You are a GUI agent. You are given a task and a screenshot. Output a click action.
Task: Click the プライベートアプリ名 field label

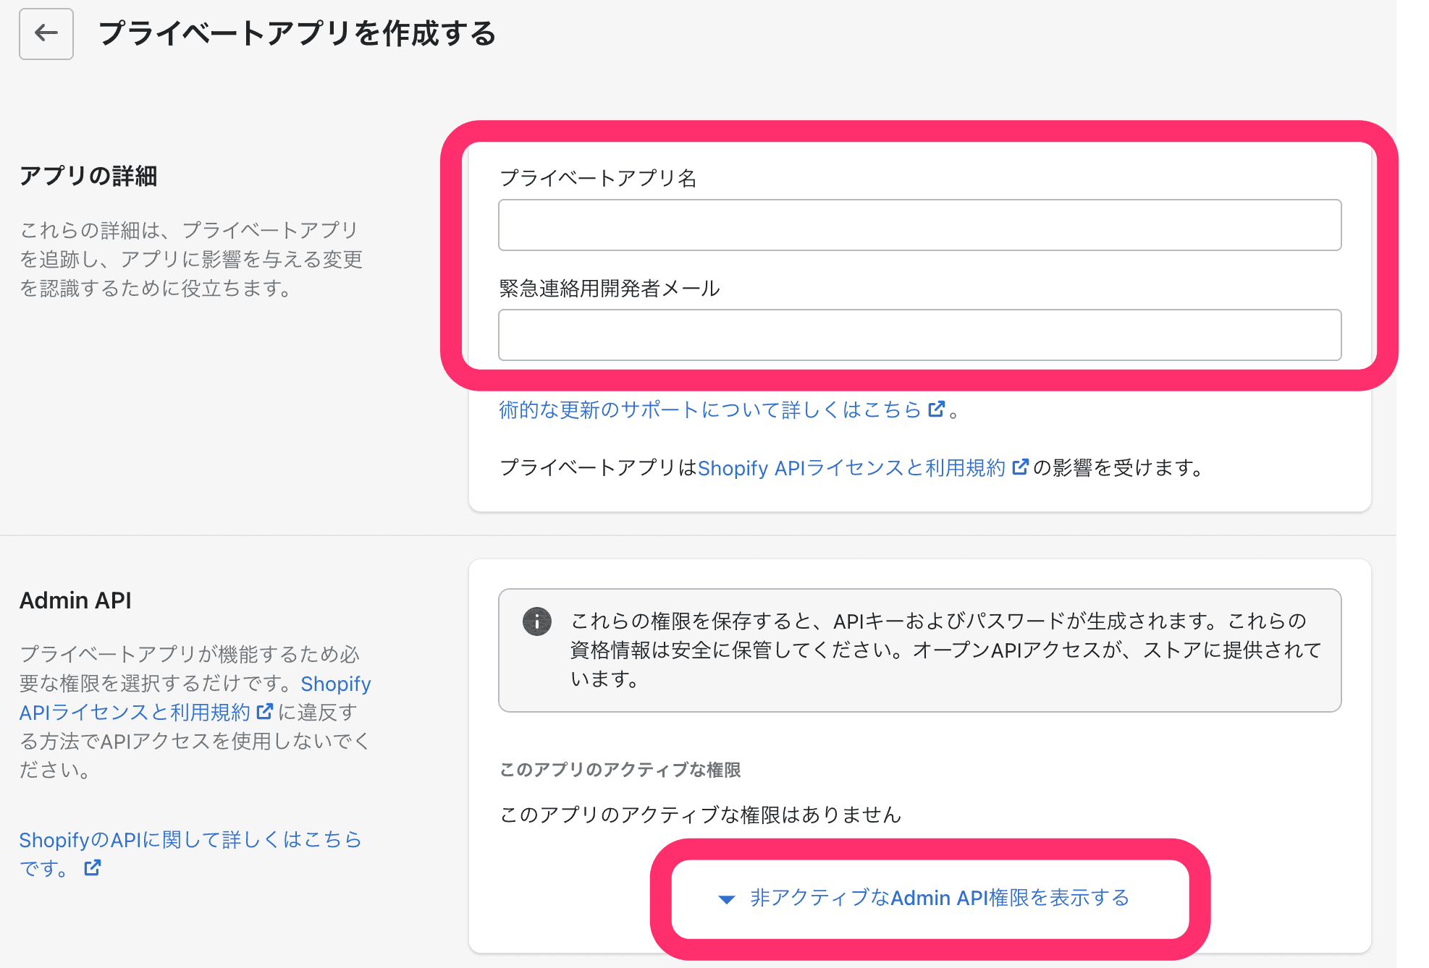click(597, 178)
